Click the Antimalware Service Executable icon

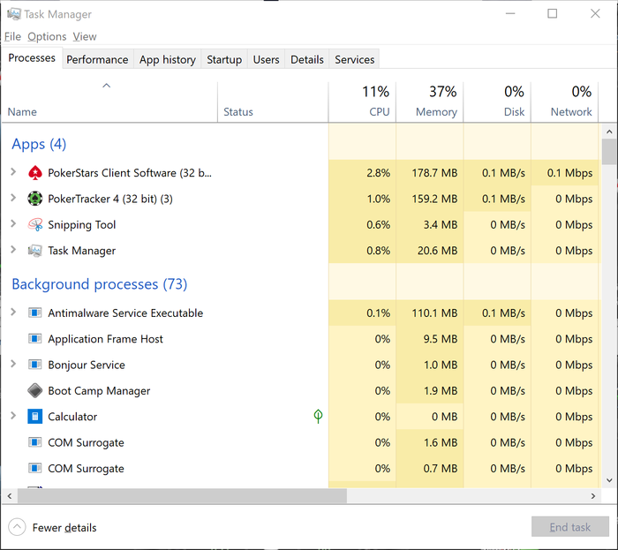click(35, 313)
